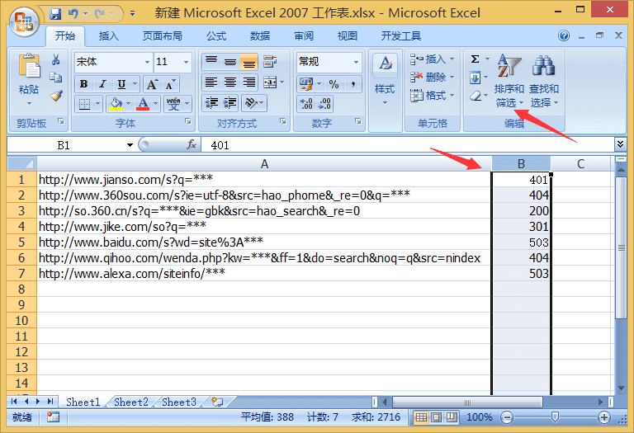Screen dimensions: 634x433
Task: Toggle Bold formatting
Action: (83, 84)
